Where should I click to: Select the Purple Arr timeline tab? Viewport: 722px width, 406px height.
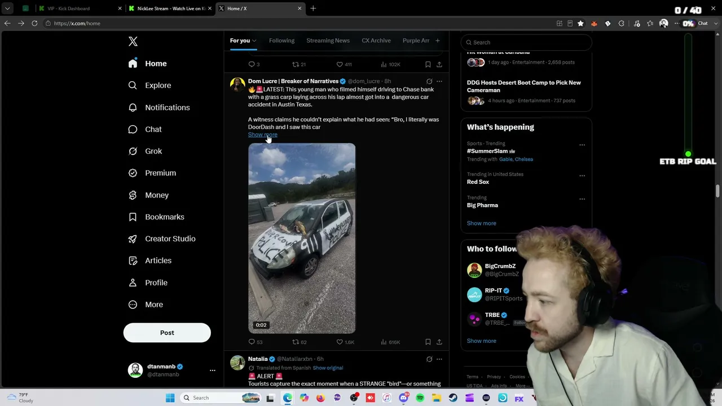[416, 41]
